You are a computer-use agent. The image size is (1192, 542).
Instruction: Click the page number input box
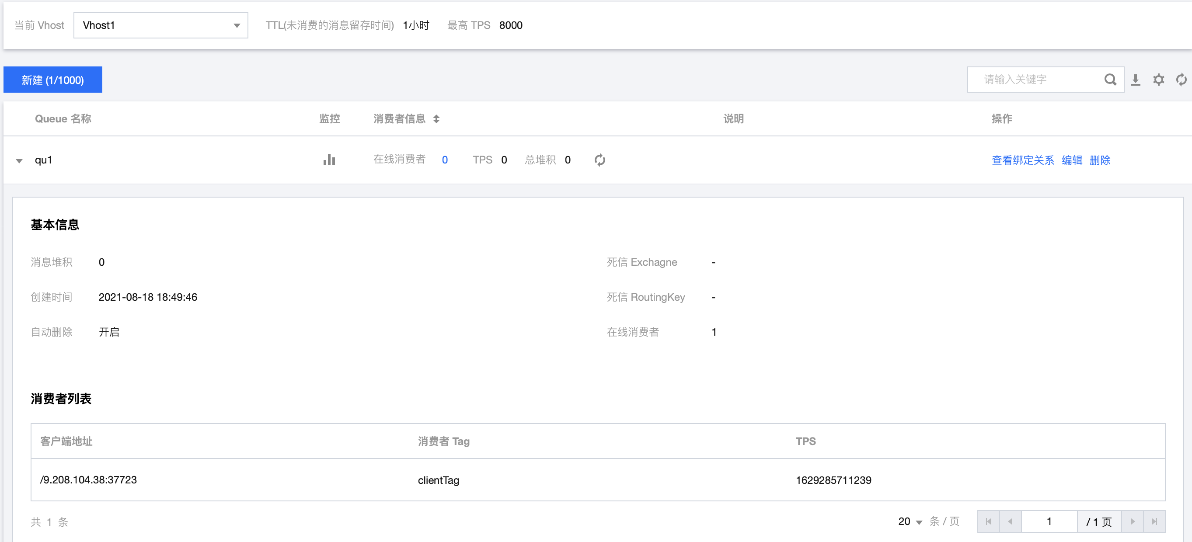coord(1049,521)
